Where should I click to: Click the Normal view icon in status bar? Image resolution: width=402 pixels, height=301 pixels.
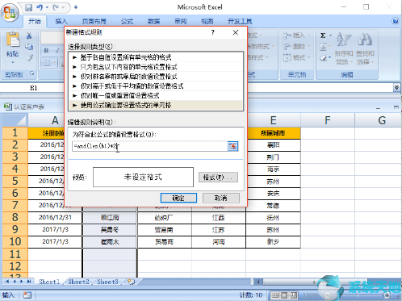pos(274,295)
